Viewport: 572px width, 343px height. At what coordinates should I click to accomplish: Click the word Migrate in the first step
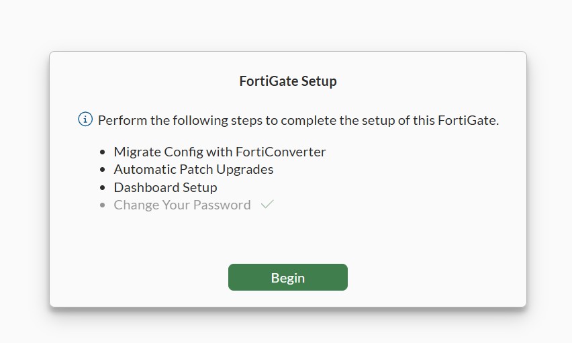[x=138, y=152]
